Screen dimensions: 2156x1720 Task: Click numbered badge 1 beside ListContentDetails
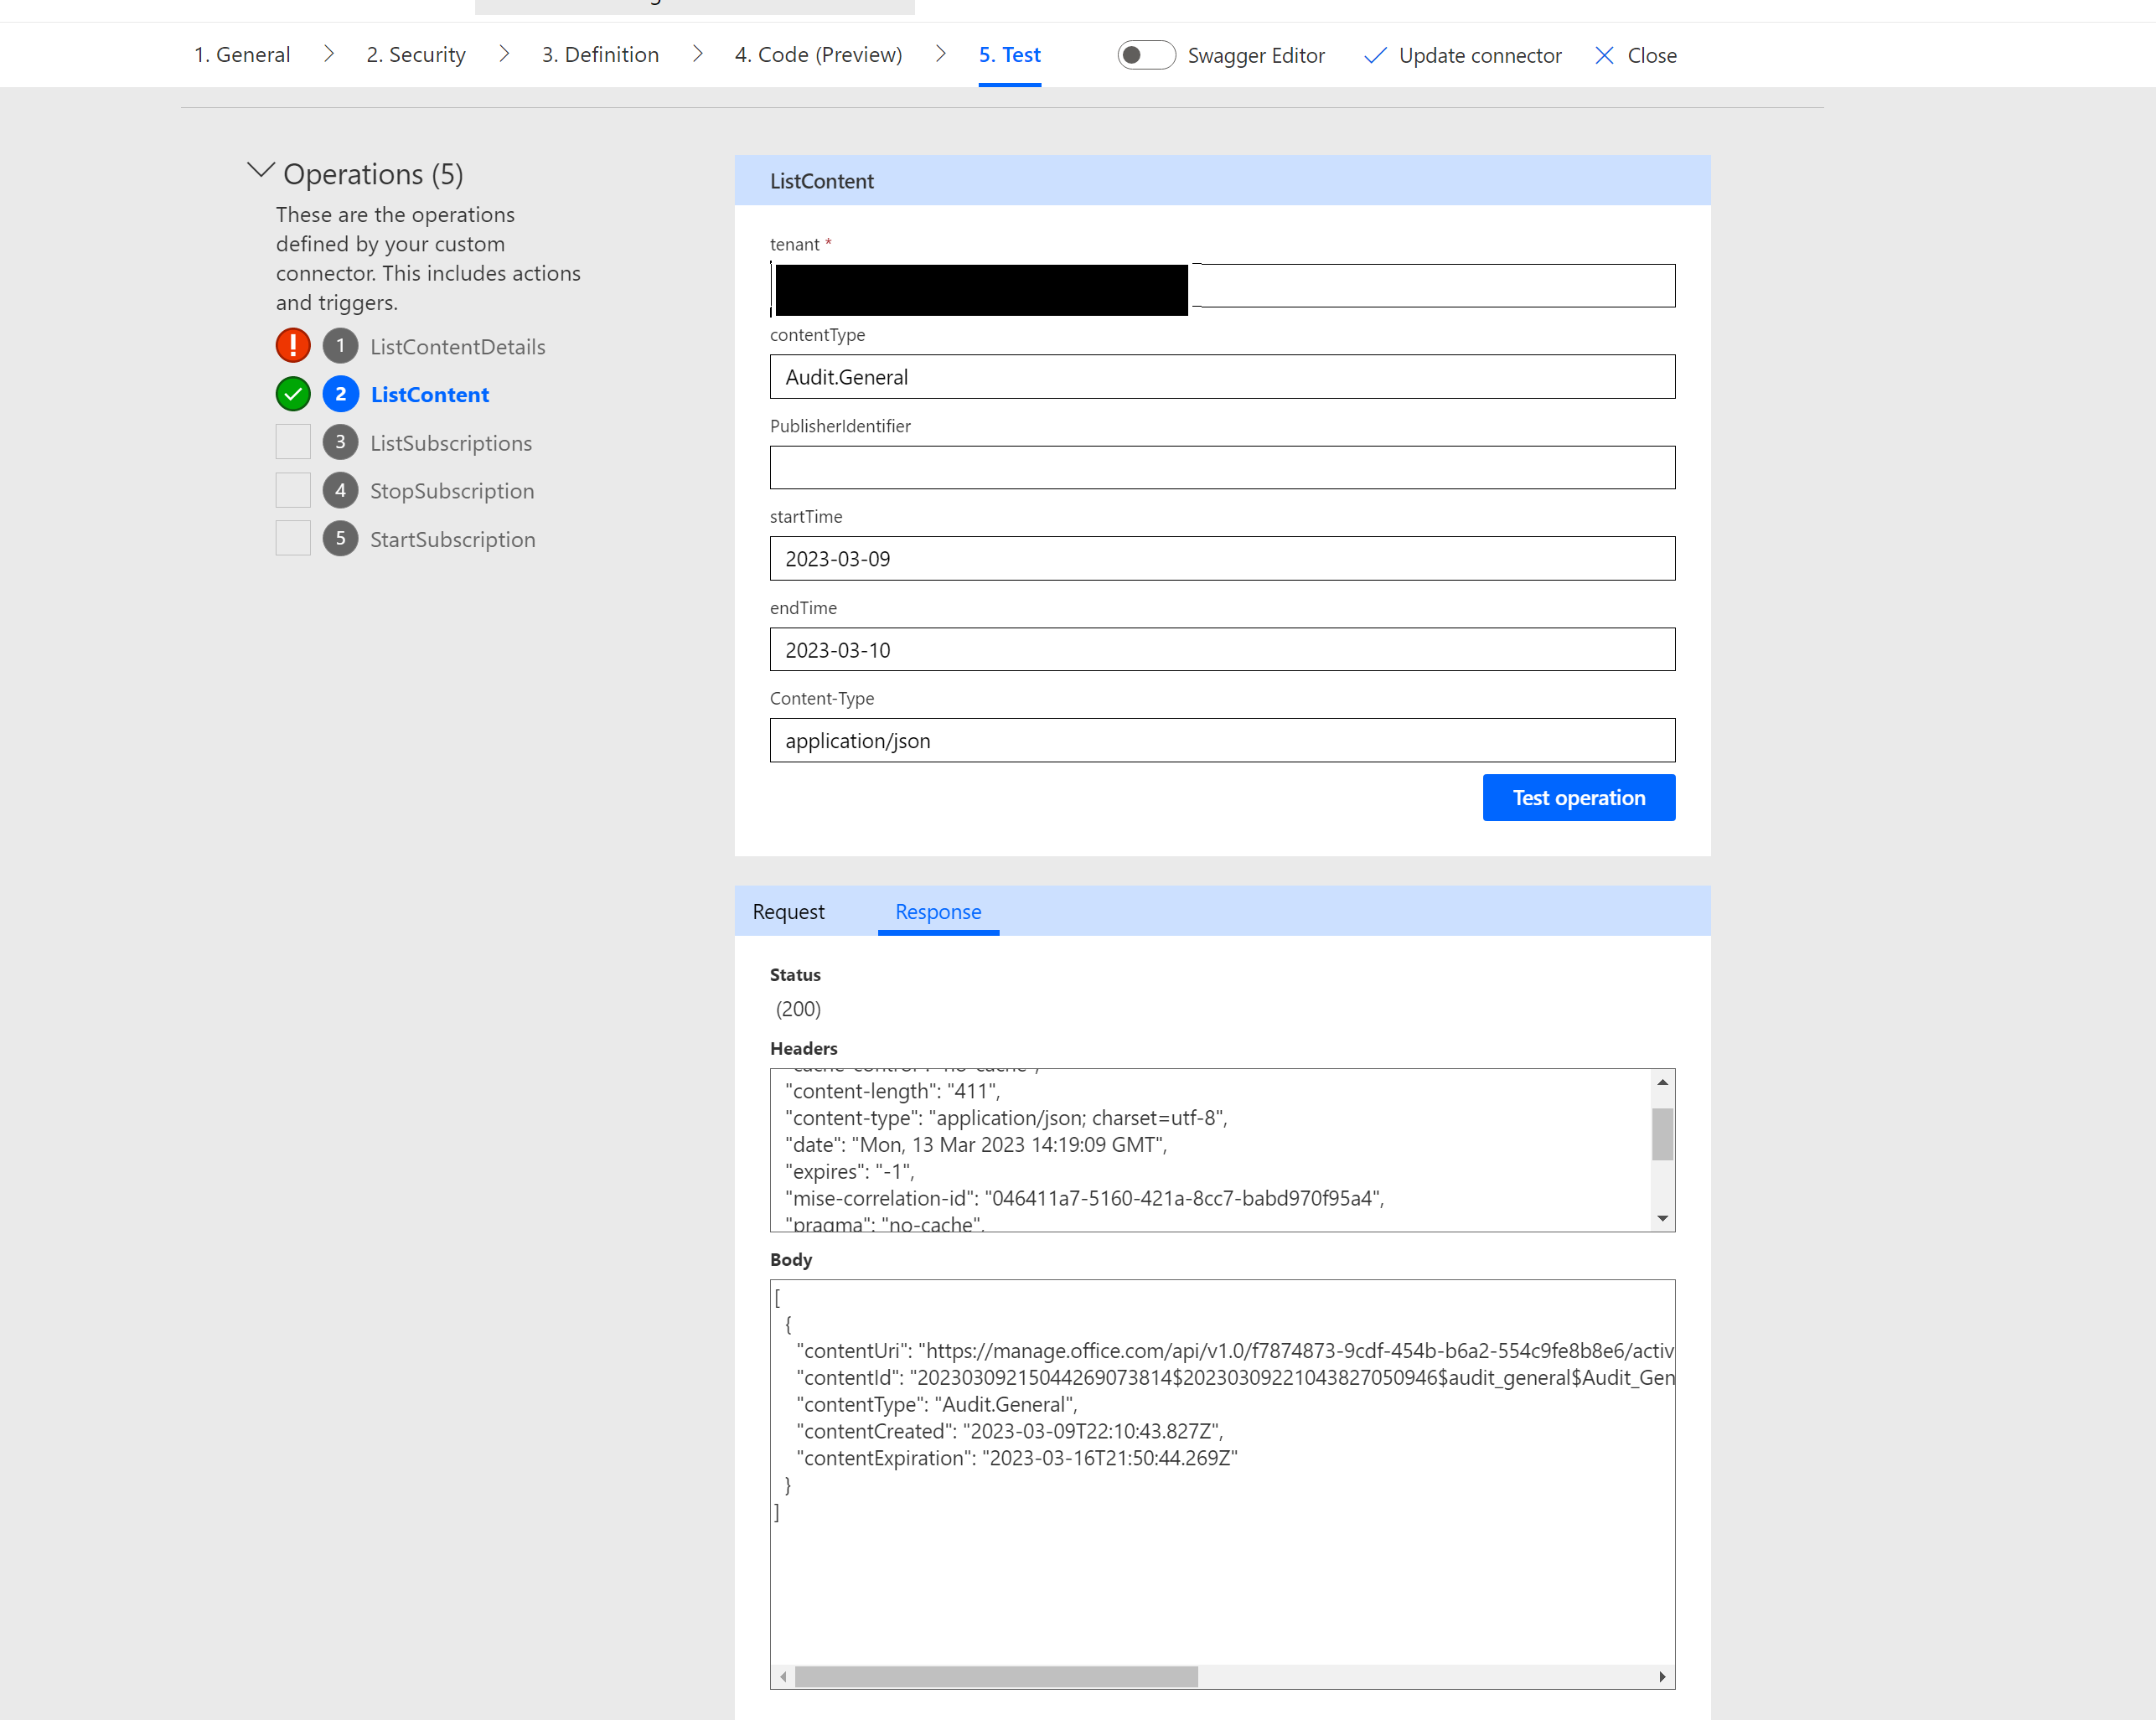point(340,345)
